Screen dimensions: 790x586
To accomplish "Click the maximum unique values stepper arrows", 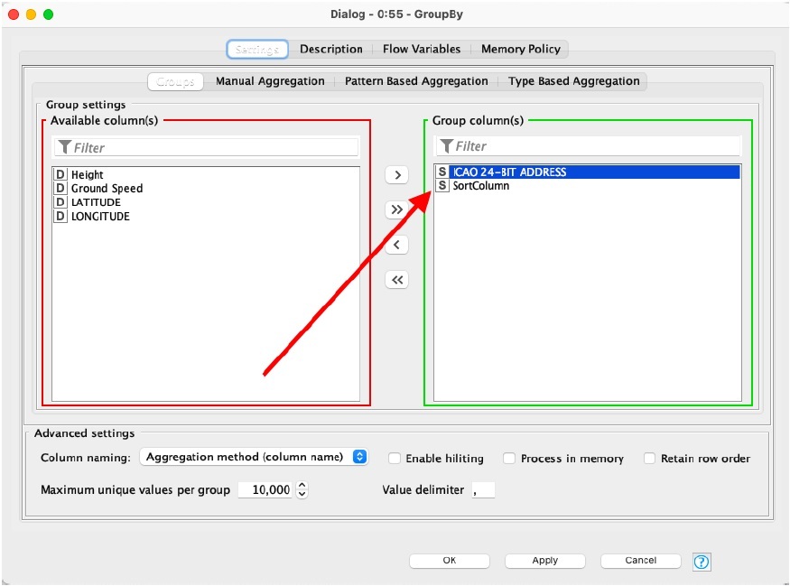I will (302, 489).
